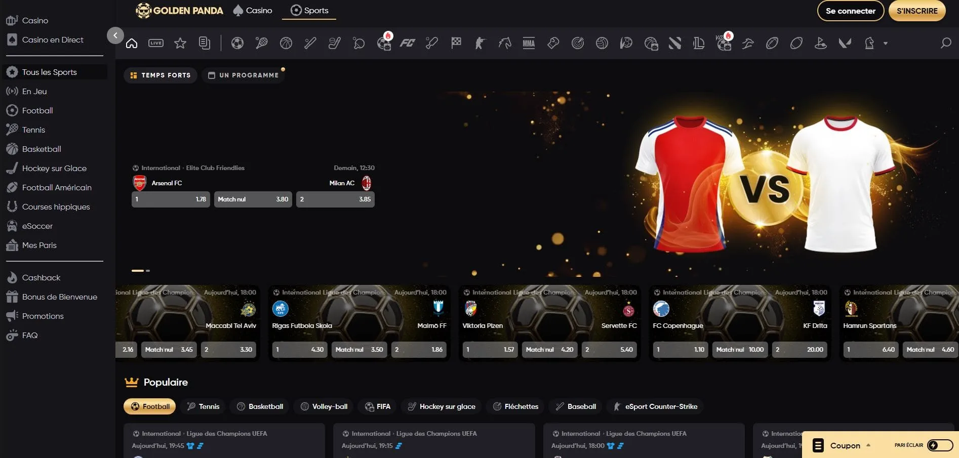Image resolution: width=959 pixels, height=458 pixels.
Task: Open Tous les Sports in sidebar
Action: (x=55, y=72)
